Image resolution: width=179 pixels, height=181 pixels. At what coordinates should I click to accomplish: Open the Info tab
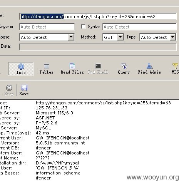(21, 69)
